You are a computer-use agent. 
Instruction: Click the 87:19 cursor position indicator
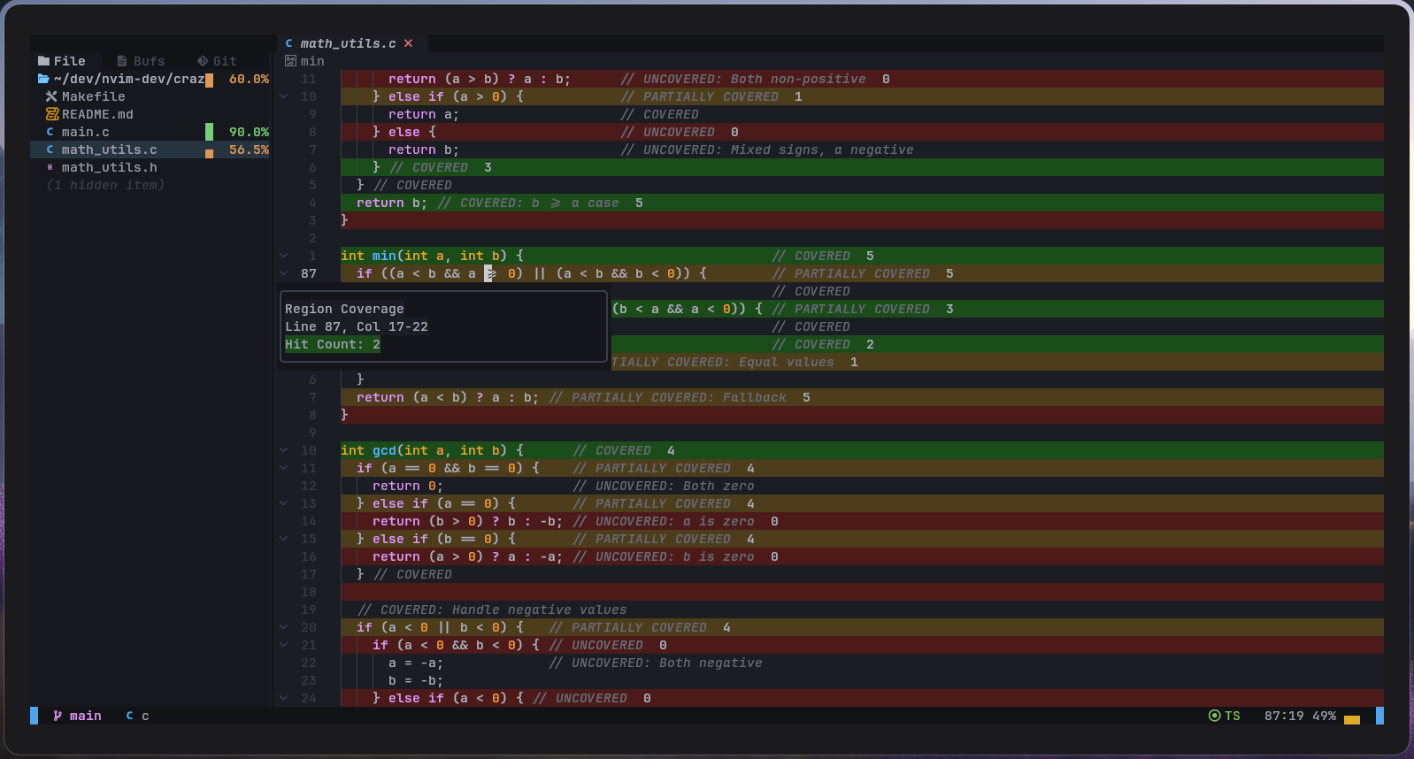[x=1284, y=716]
